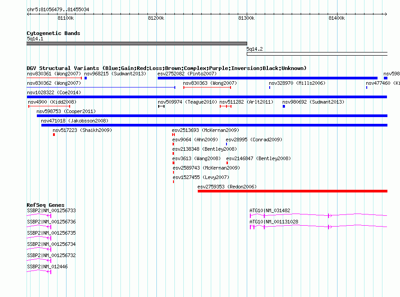Select nsv509974 (Teague2010) variant label
The width and height of the screenshot is (400, 297).
point(187,102)
